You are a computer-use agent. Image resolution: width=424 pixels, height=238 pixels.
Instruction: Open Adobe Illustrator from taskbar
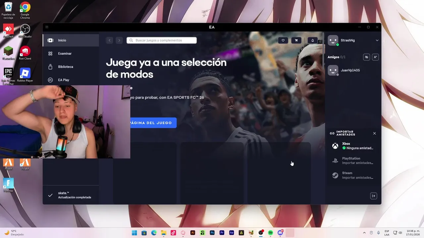pyautogui.click(x=193, y=233)
